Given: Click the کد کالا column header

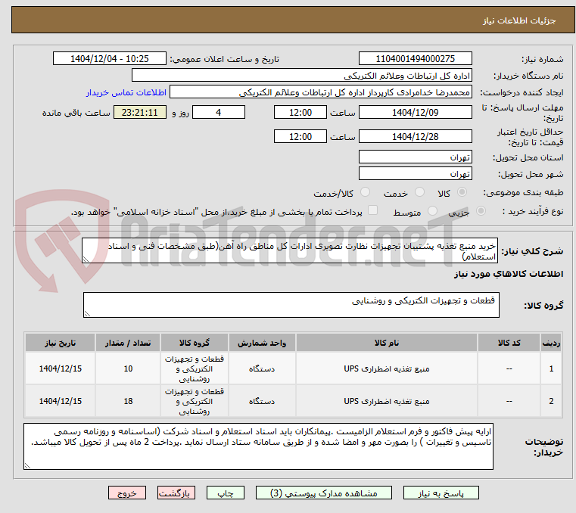Looking at the screenshot, I should point(509,343).
